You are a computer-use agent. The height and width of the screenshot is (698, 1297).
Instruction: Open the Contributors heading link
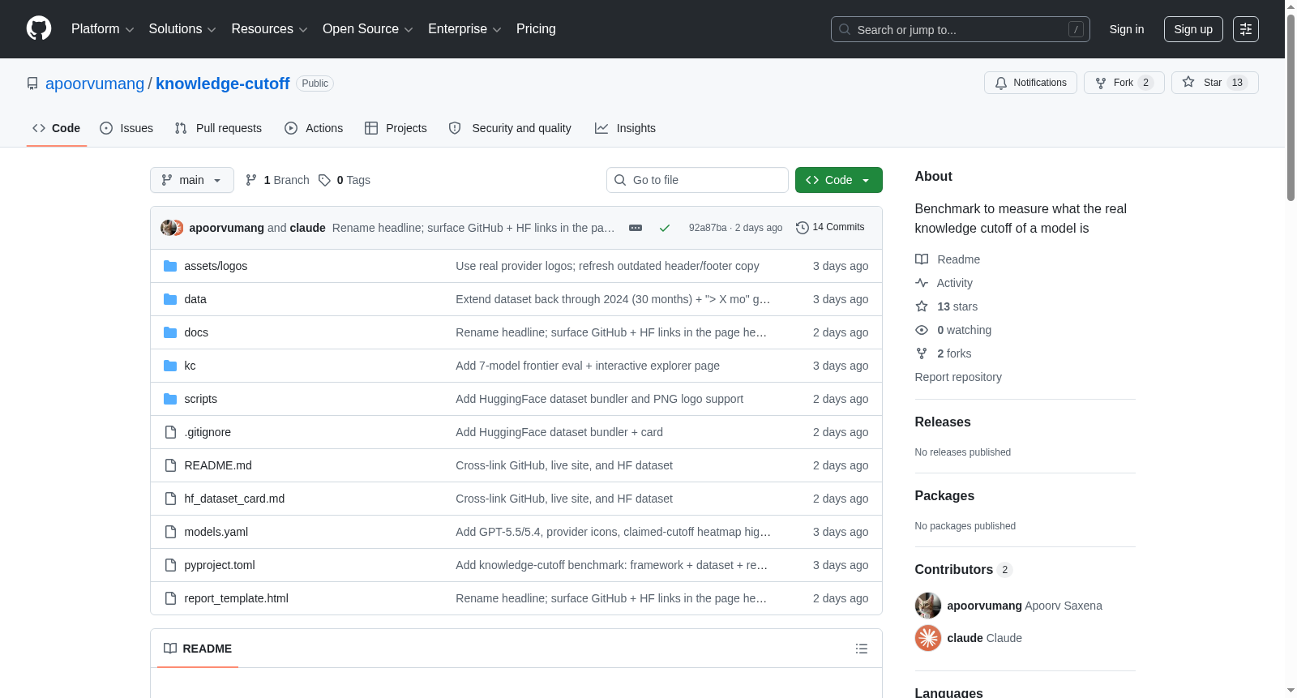pos(964,570)
